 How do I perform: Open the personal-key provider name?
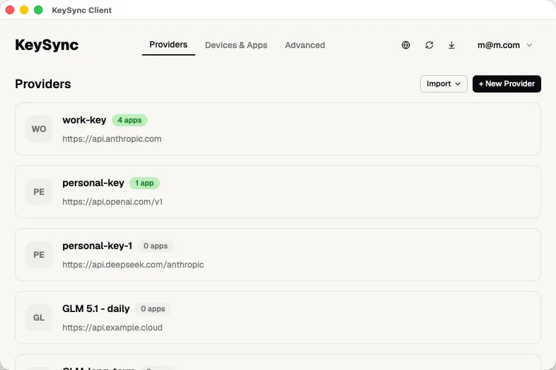93,183
